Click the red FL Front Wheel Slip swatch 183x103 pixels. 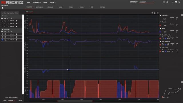pos(160,38)
